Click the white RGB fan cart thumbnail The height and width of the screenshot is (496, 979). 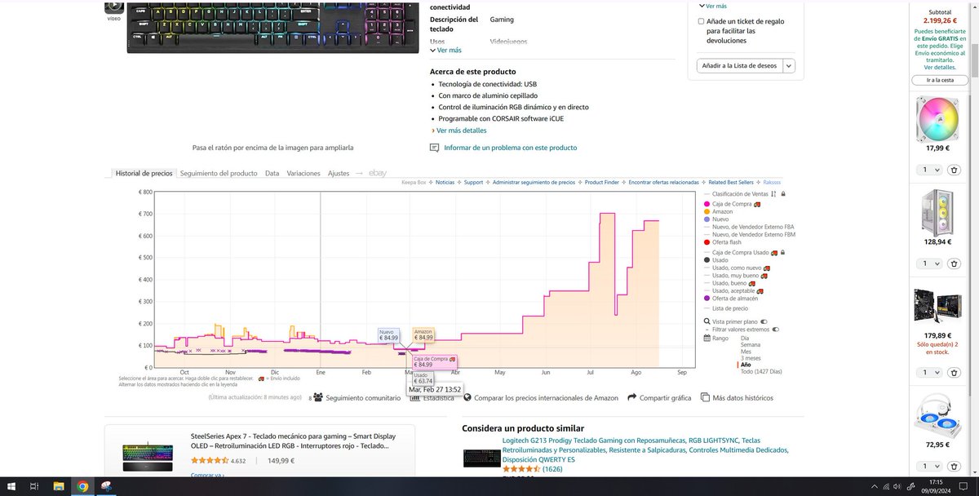[937, 117]
